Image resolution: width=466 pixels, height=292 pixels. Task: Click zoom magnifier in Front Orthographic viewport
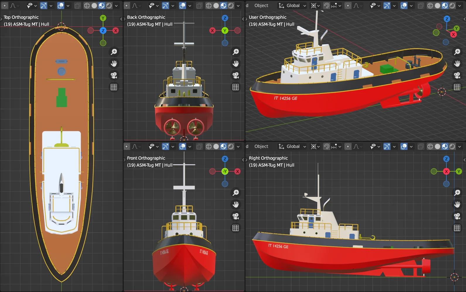click(x=235, y=193)
